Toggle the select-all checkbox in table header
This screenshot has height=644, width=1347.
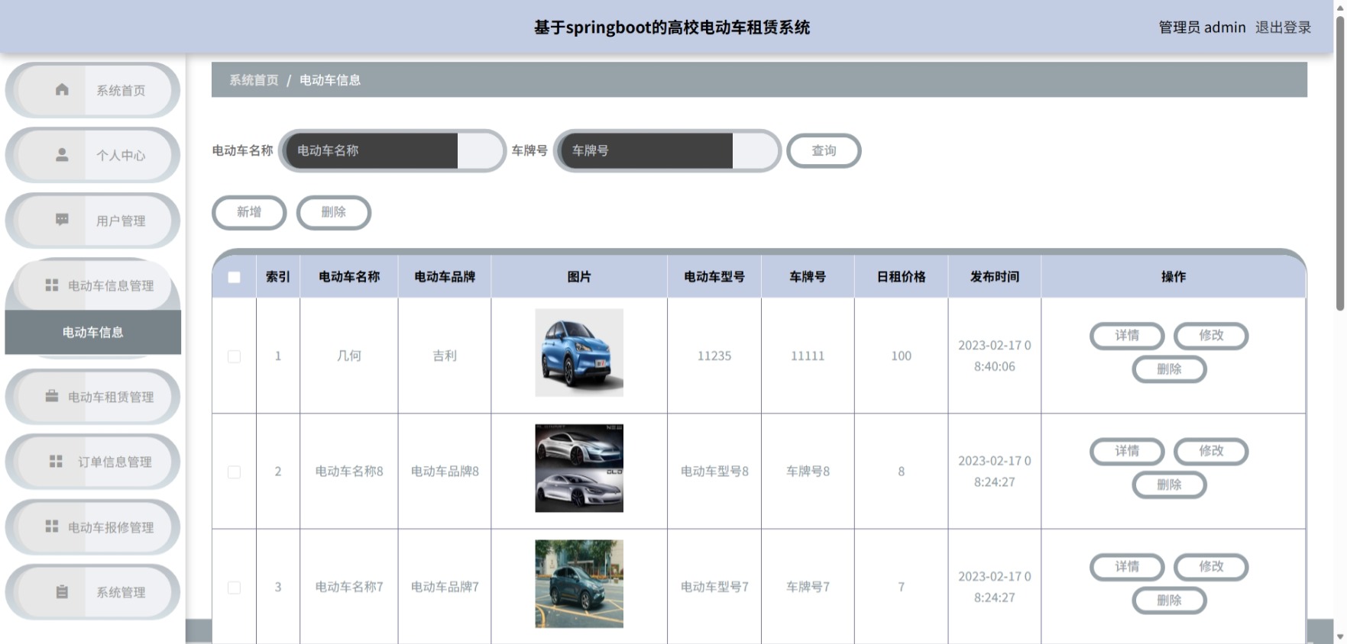click(x=234, y=277)
